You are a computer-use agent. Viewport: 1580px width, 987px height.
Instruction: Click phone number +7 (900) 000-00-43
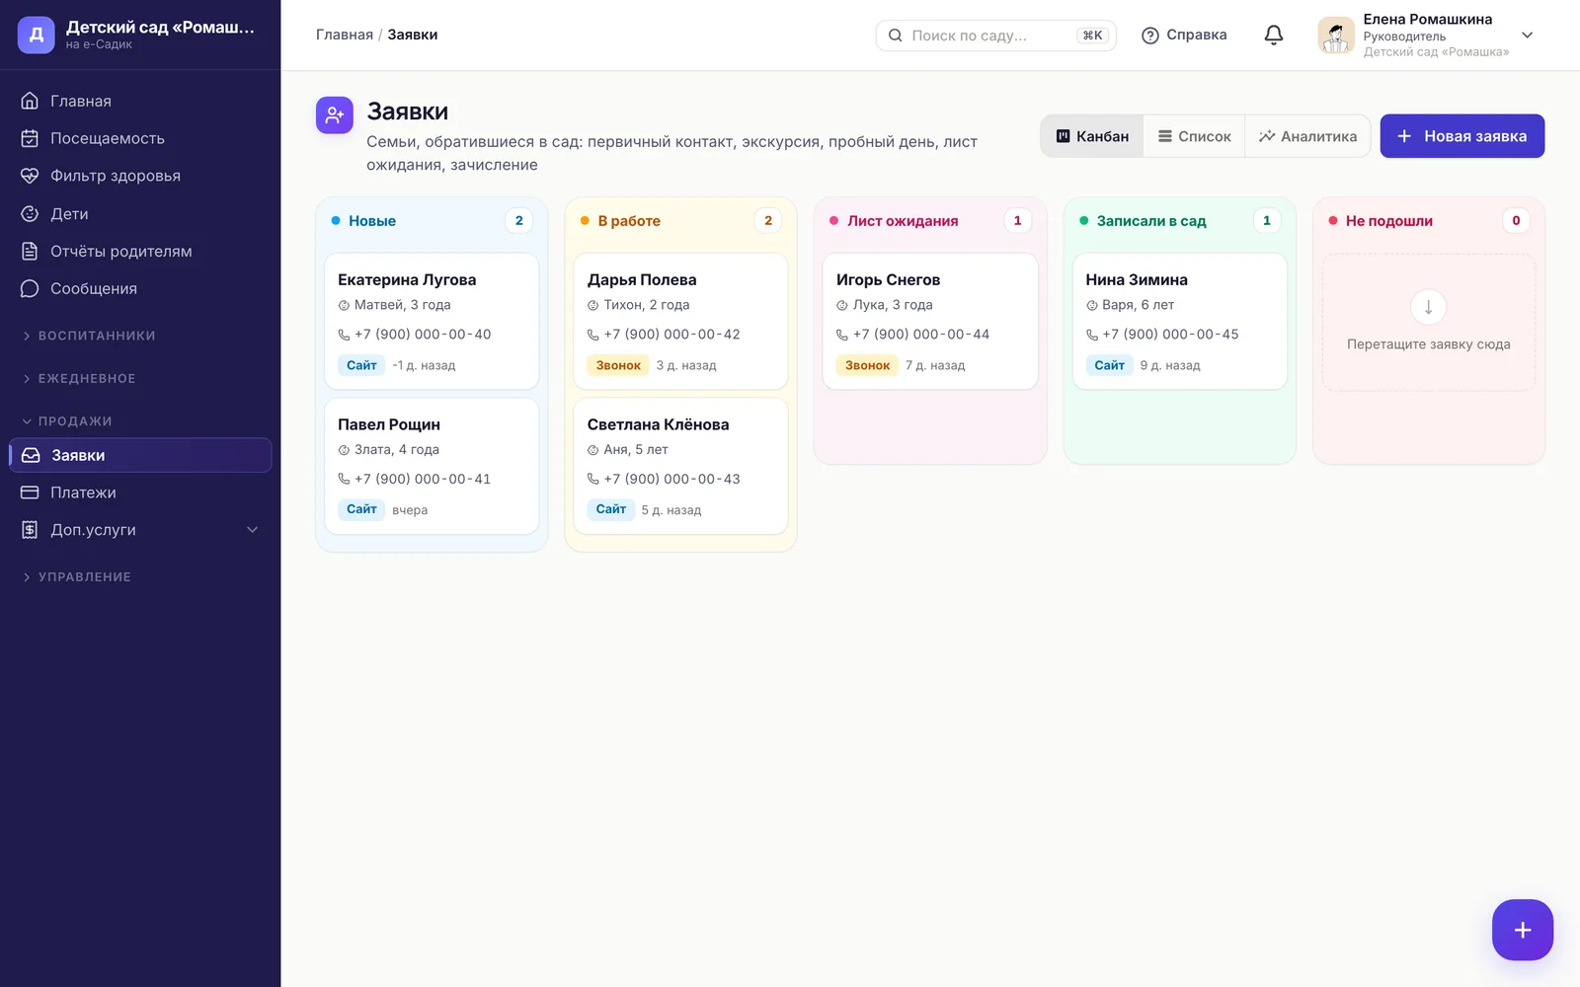click(x=671, y=479)
